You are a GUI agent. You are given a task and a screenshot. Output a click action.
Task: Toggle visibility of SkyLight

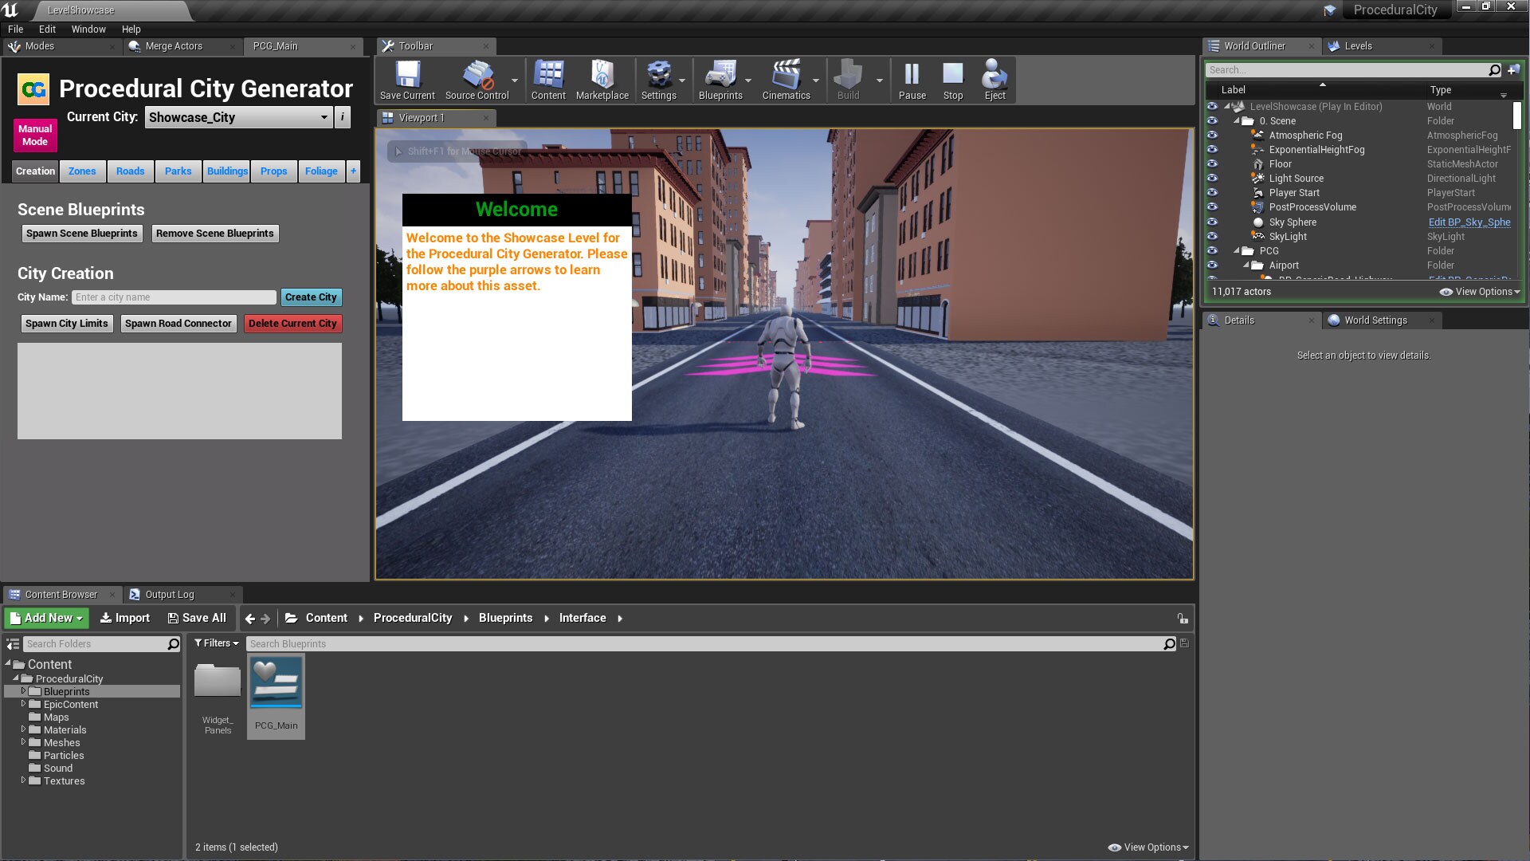1212,237
